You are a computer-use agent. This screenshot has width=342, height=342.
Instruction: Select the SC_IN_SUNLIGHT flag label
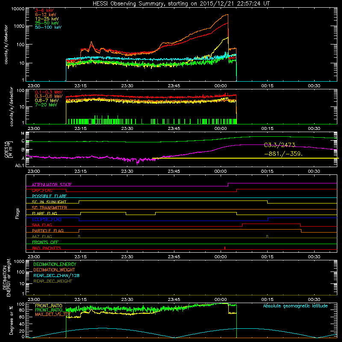pos(49,202)
